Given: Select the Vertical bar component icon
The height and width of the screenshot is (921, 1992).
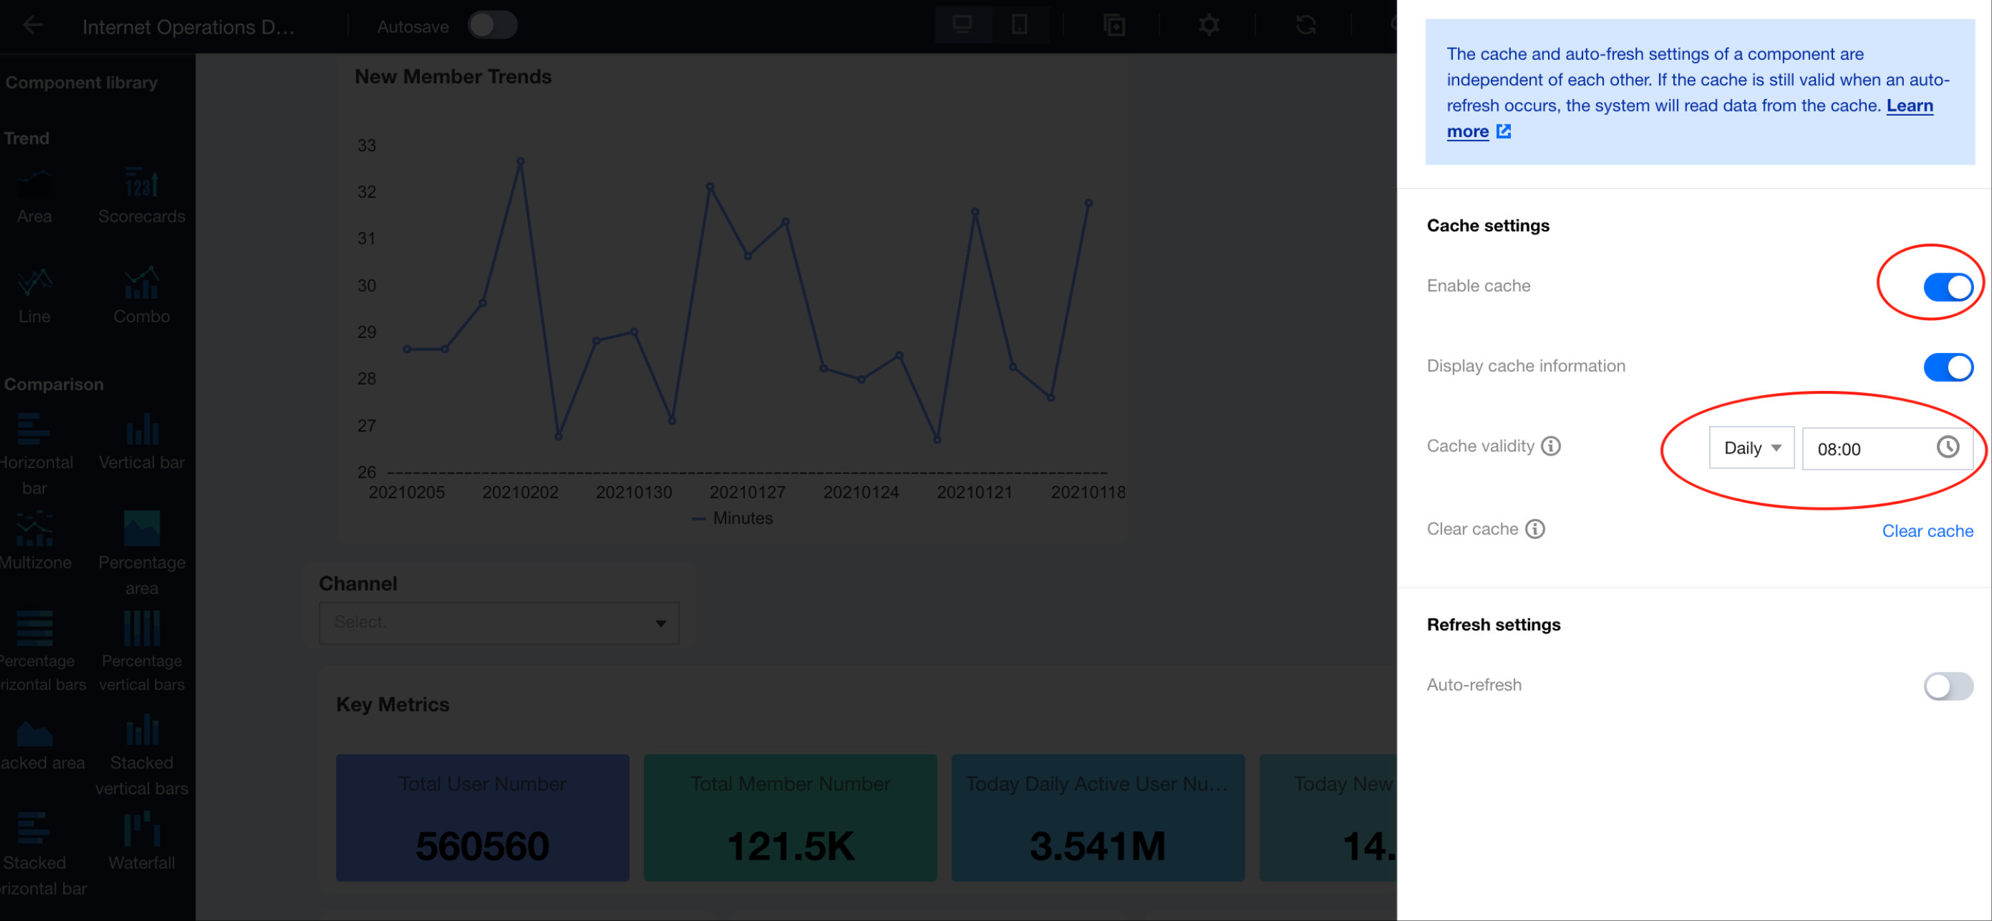Looking at the screenshot, I should tap(142, 430).
